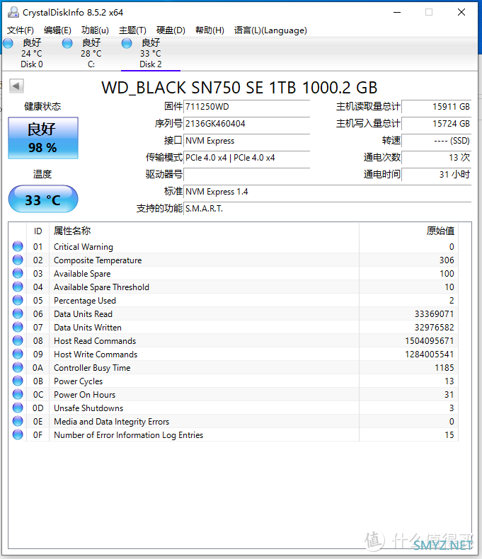Click the 33 °C temperature button
The height and width of the screenshot is (559, 482).
point(43,199)
